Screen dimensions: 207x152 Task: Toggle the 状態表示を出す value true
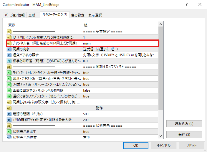[120, 132]
